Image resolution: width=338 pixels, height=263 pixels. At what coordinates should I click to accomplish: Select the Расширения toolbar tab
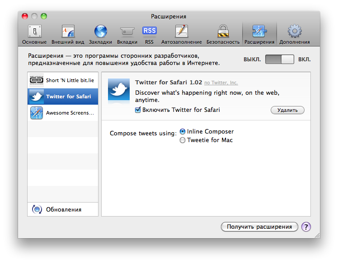point(259,34)
